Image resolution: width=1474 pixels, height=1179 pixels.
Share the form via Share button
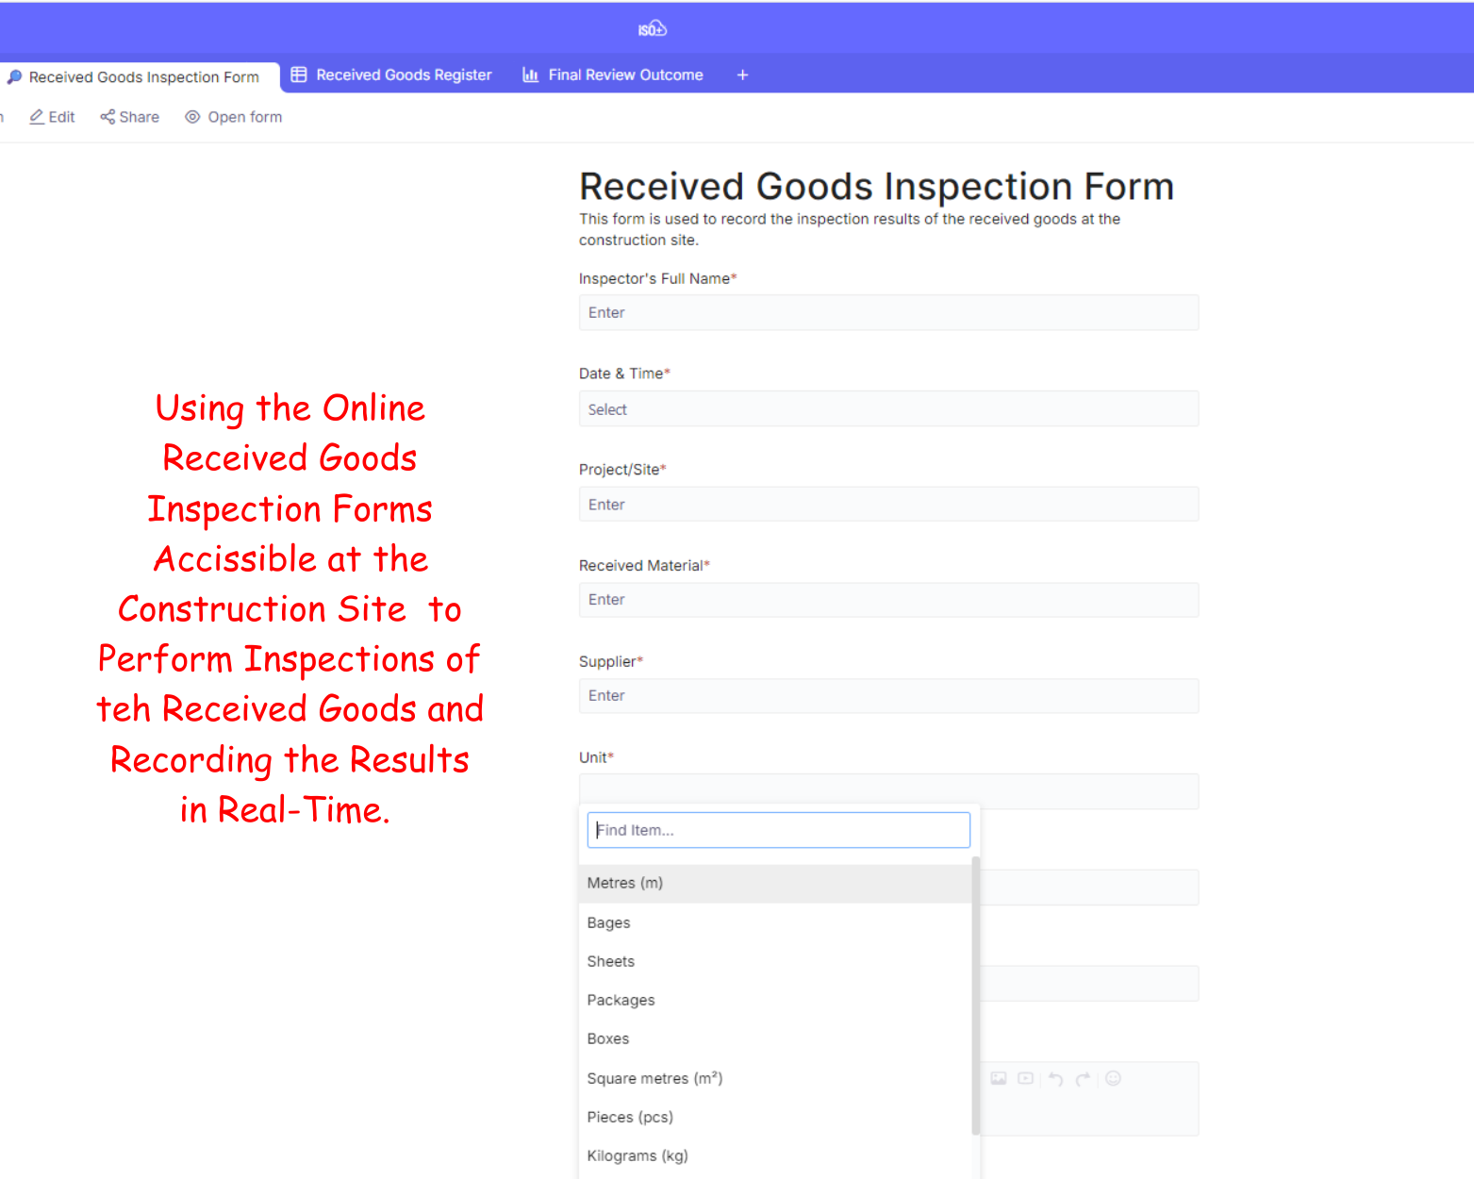point(130,117)
